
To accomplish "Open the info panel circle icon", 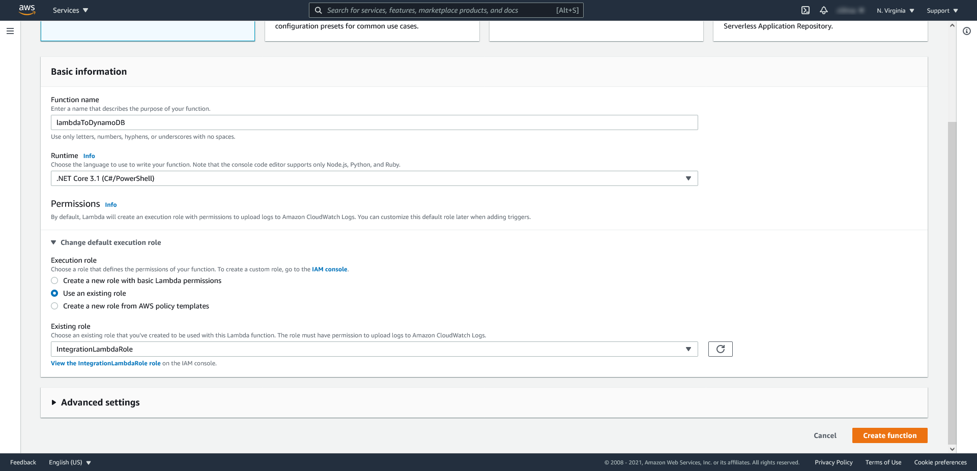I will [x=967, y=31].
